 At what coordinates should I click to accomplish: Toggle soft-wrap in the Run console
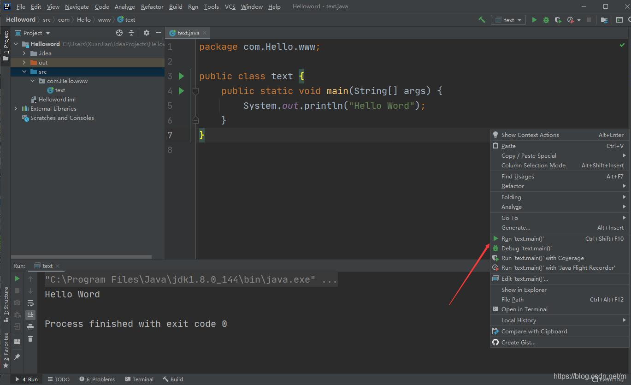30,303
